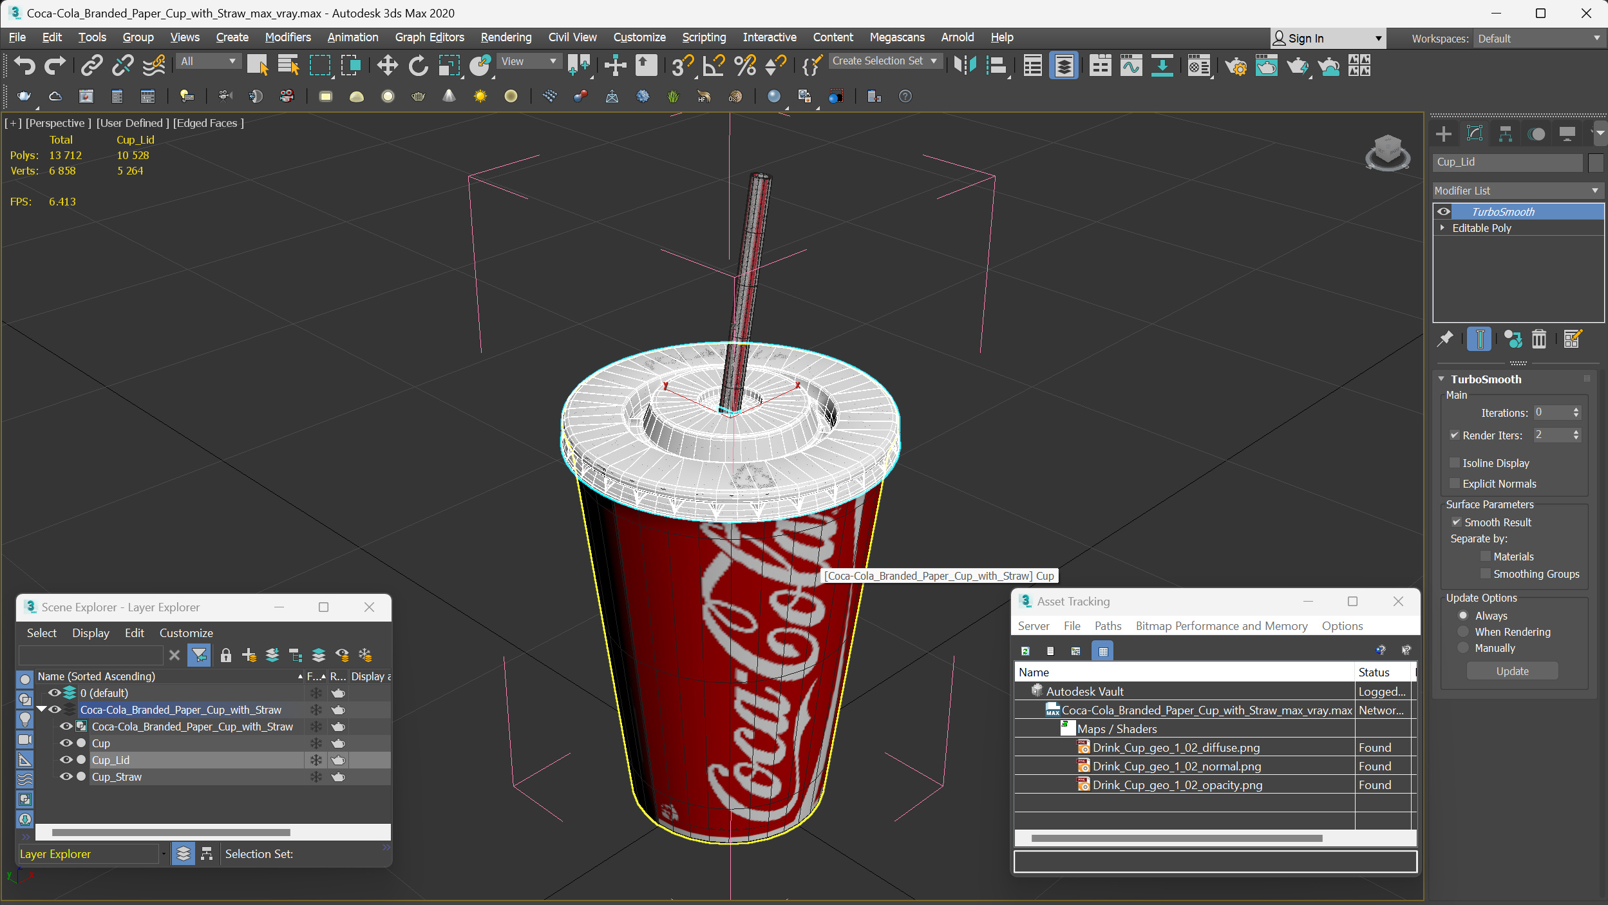This screenshot has width=1608, height=905.
Task: Open the Curve Editor
Action: pyautogui.click(x=1131, y=65)
